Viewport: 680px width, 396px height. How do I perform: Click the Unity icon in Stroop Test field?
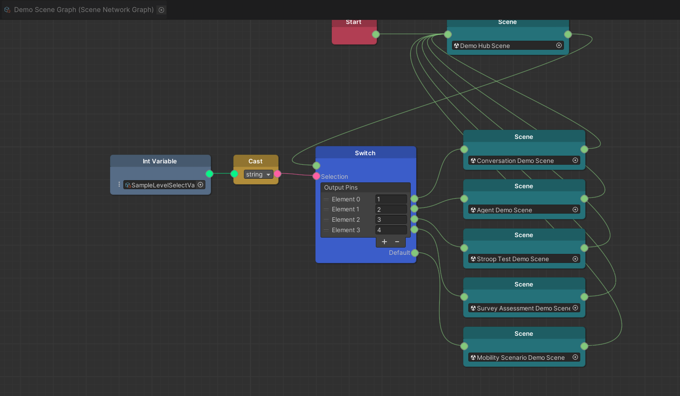(473, 259)
